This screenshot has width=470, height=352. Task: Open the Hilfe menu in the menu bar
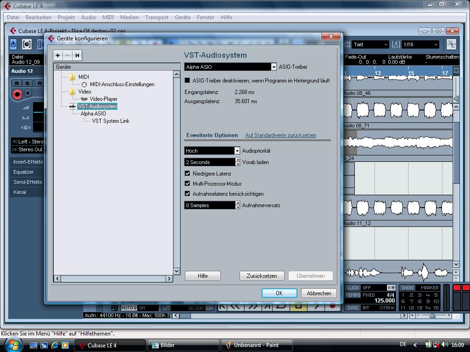coord(226,17)
